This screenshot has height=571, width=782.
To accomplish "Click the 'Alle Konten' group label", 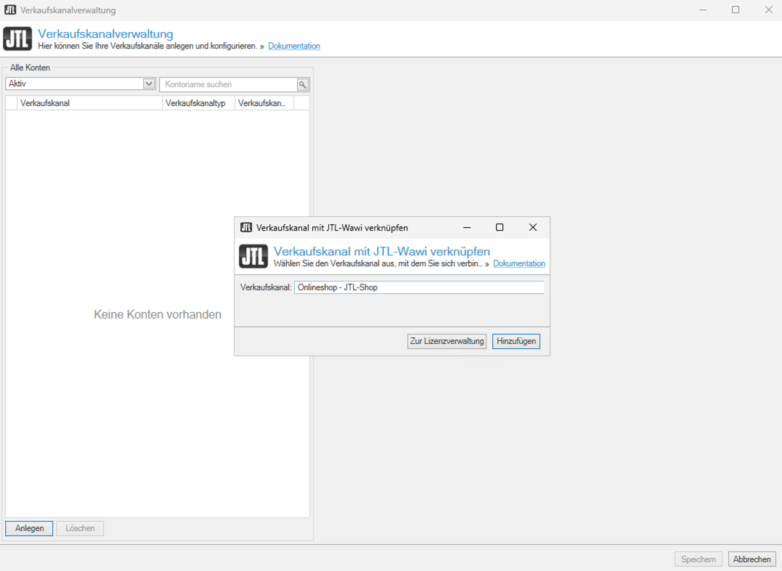I will pos(30,67).
